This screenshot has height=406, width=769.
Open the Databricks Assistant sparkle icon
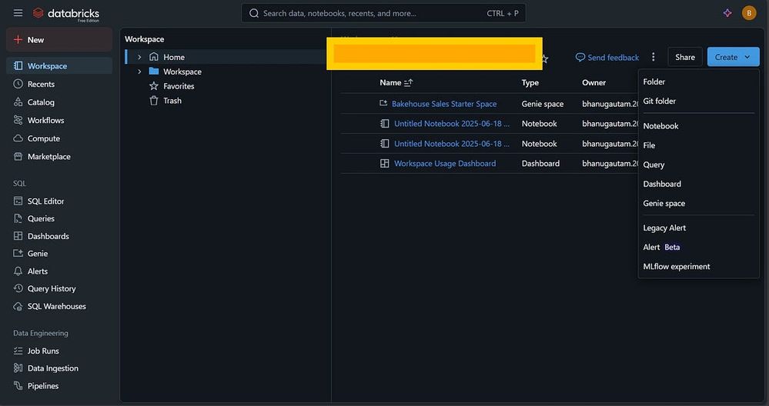727,13
